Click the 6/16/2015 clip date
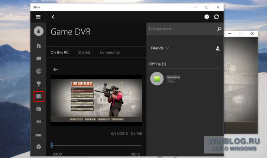The width and height of the screenshot is (267, 158). 120,134
